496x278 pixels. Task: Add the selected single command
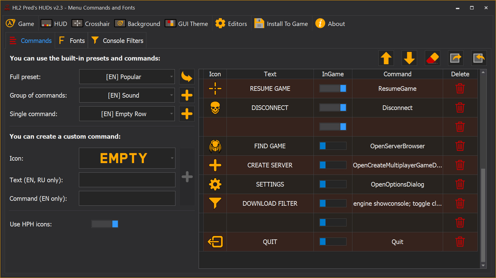187,114
